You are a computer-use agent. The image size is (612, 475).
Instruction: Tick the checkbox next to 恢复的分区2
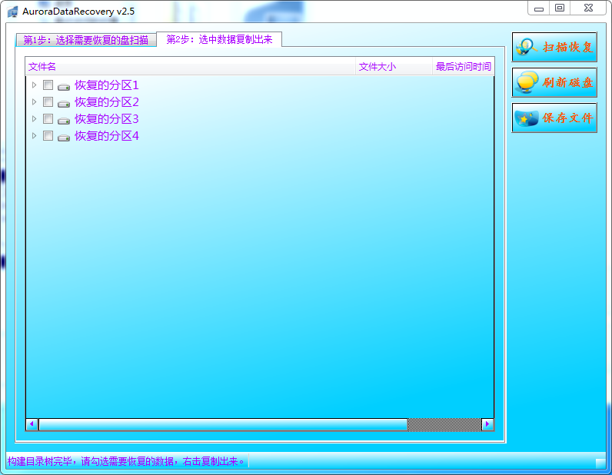click(x=48, y=102)
